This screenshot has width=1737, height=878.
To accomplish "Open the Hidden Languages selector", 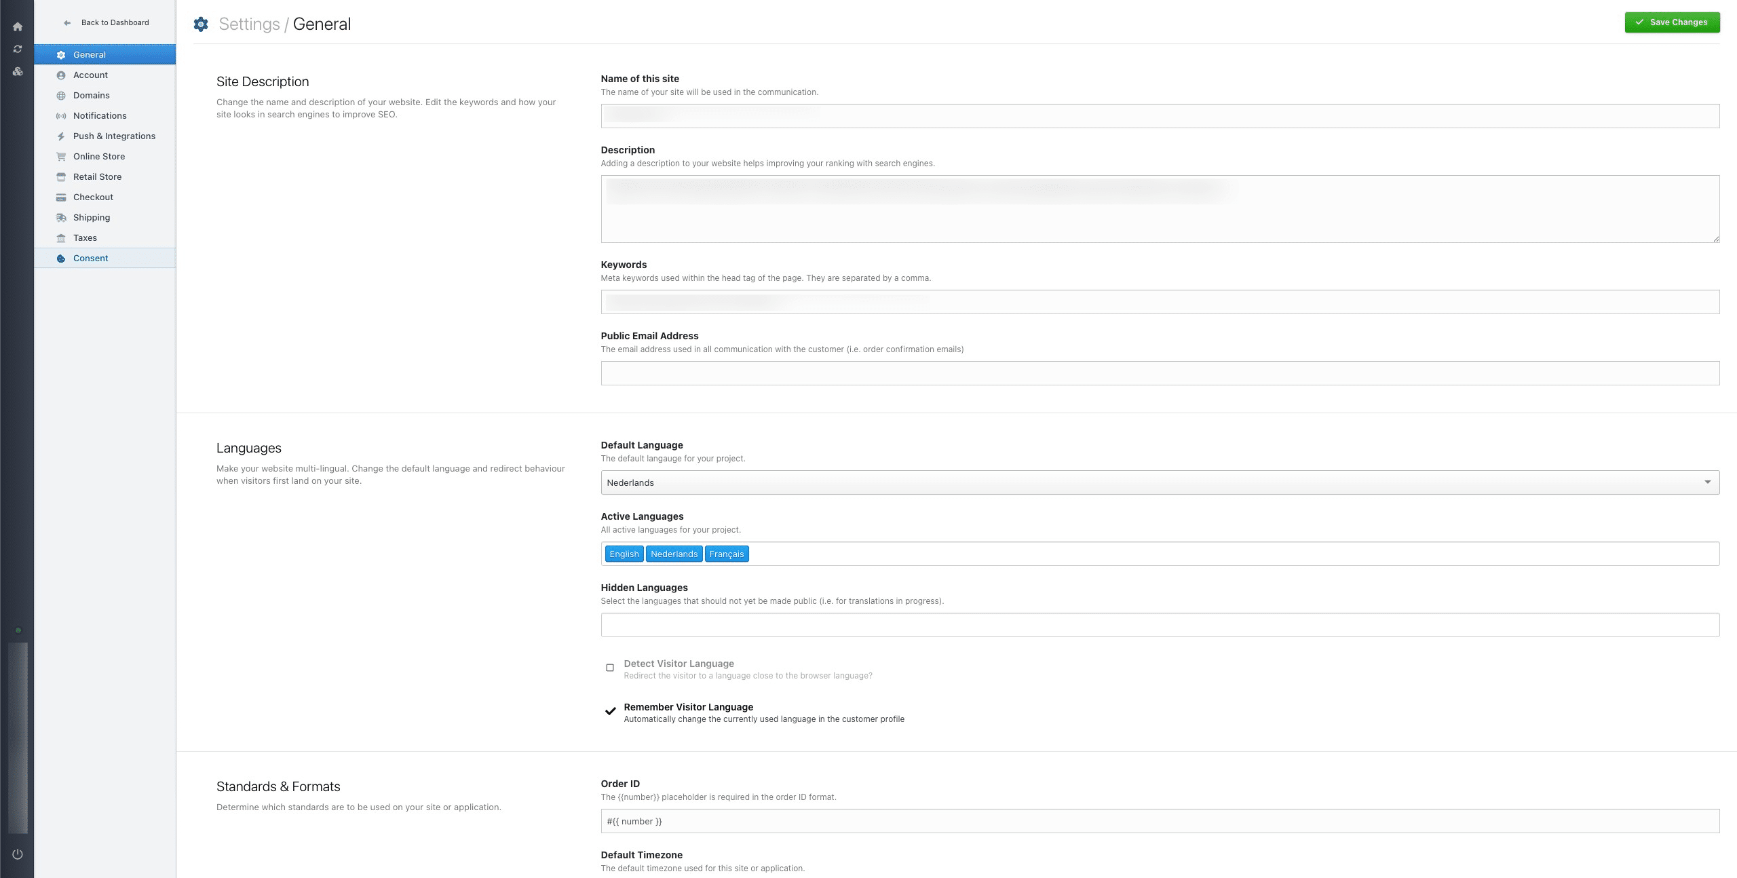I will [1160, 625].
